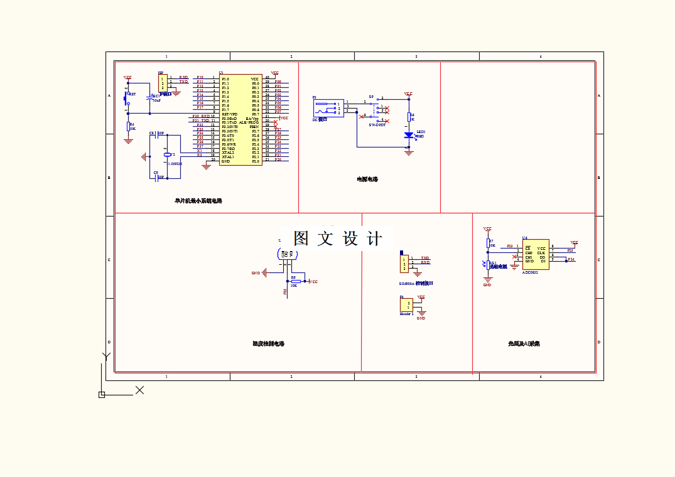
Task: Select the '温度检测电路' caption text
Action: pyautogui.click(x=269, y=344)
